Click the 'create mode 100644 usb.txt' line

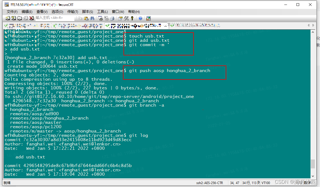point(42,66)
